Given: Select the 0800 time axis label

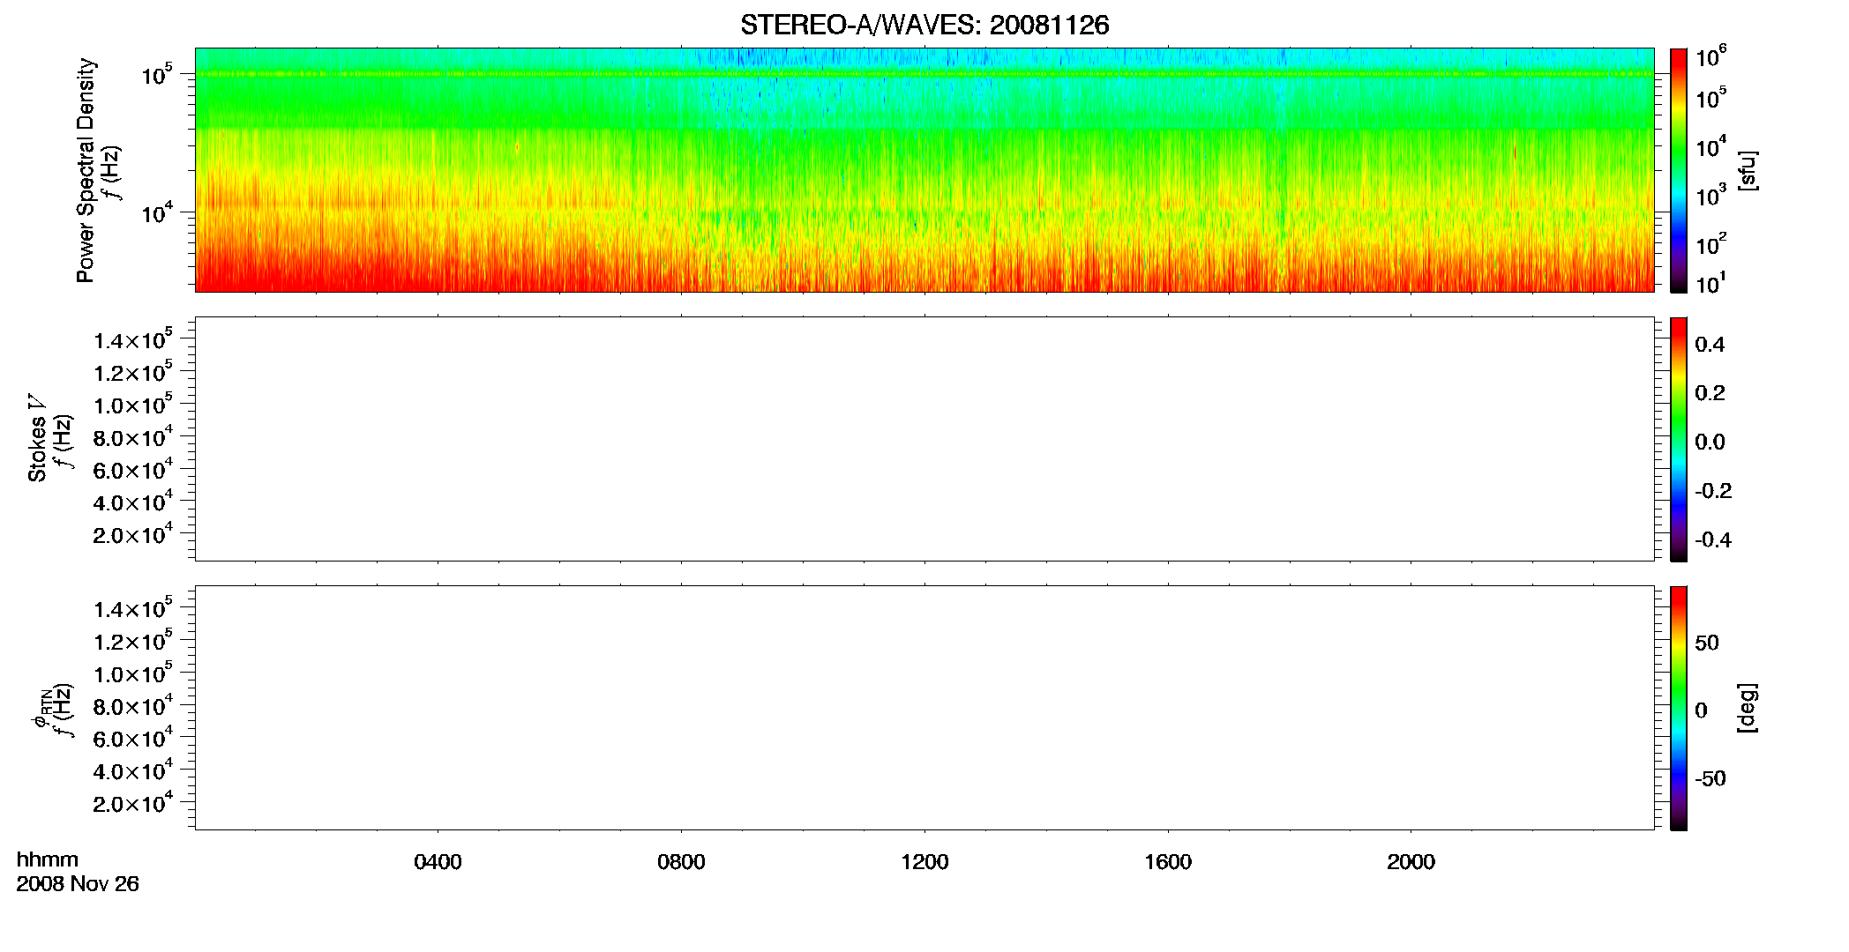Looking at the screenshot, I should pyautogui.click(x=681, y=862).
